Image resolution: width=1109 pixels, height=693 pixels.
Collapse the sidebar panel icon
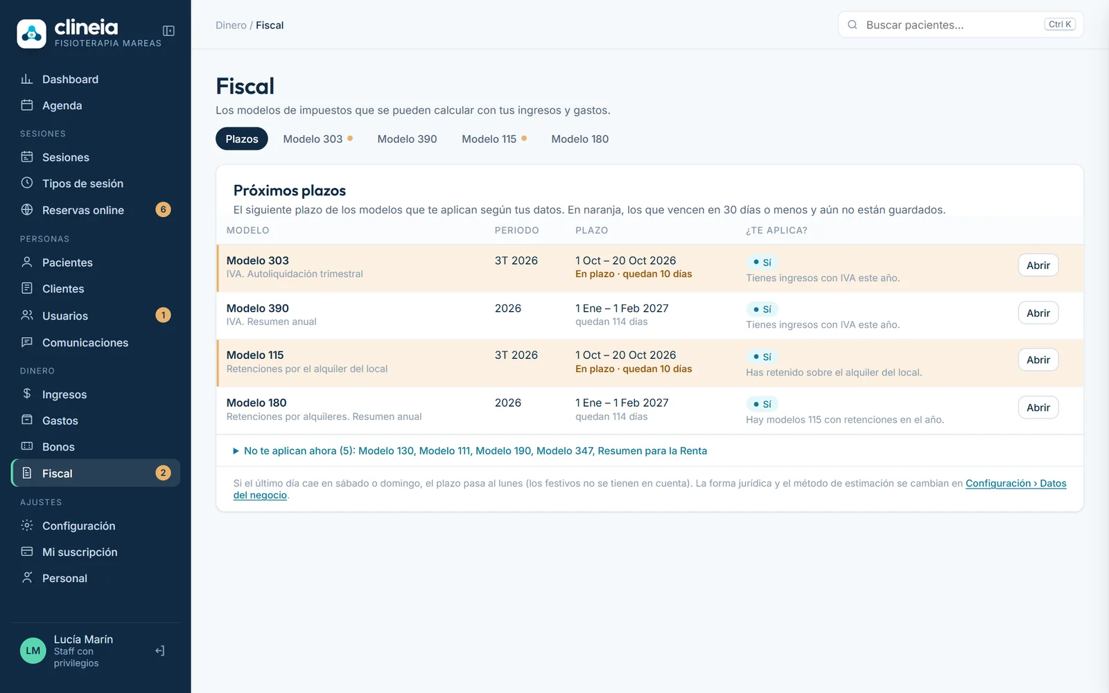168,30
